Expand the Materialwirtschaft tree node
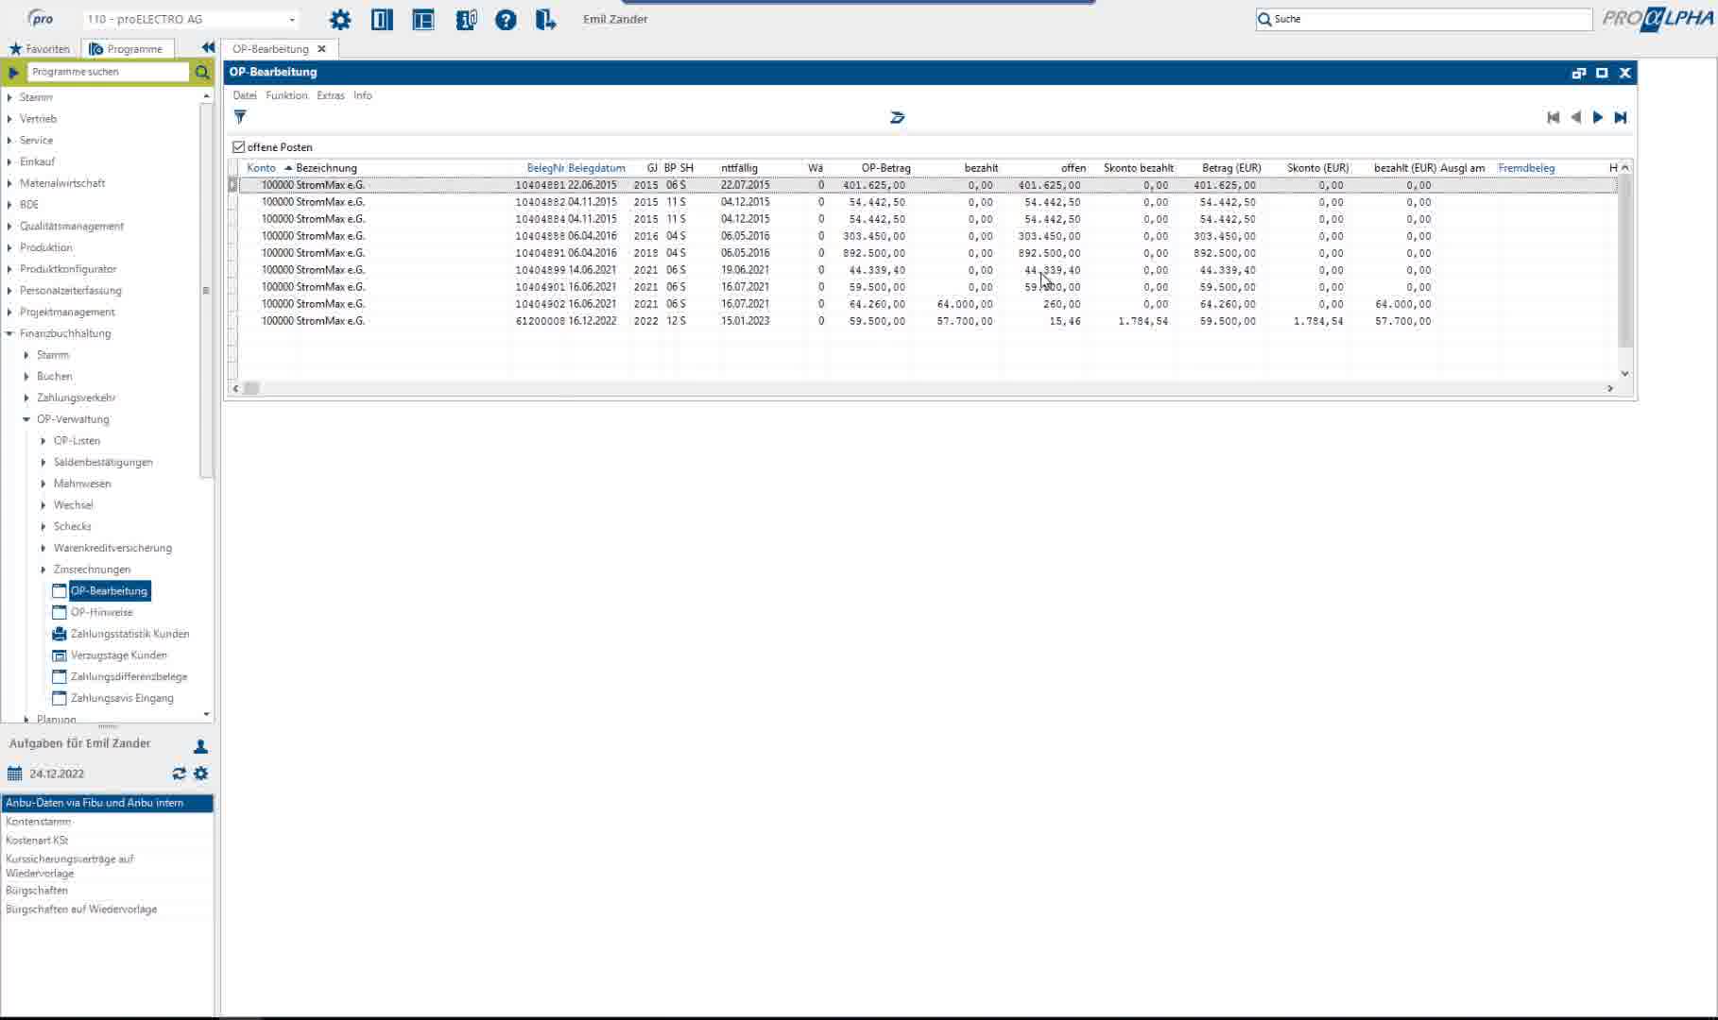The image size is (1718, 1020). [x=9, y=183]
